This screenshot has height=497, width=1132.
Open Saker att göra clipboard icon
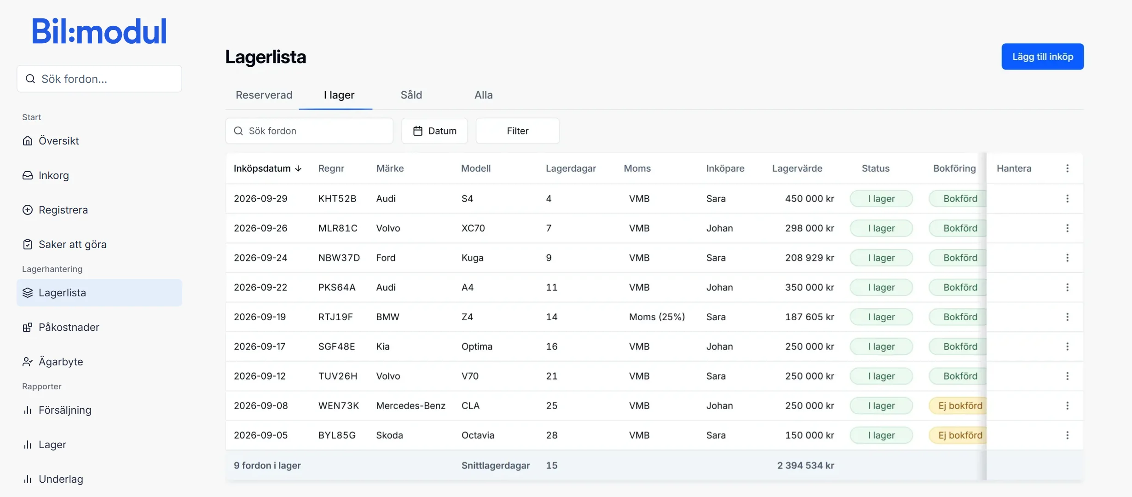pyautogui.click(x=28, y=244)
